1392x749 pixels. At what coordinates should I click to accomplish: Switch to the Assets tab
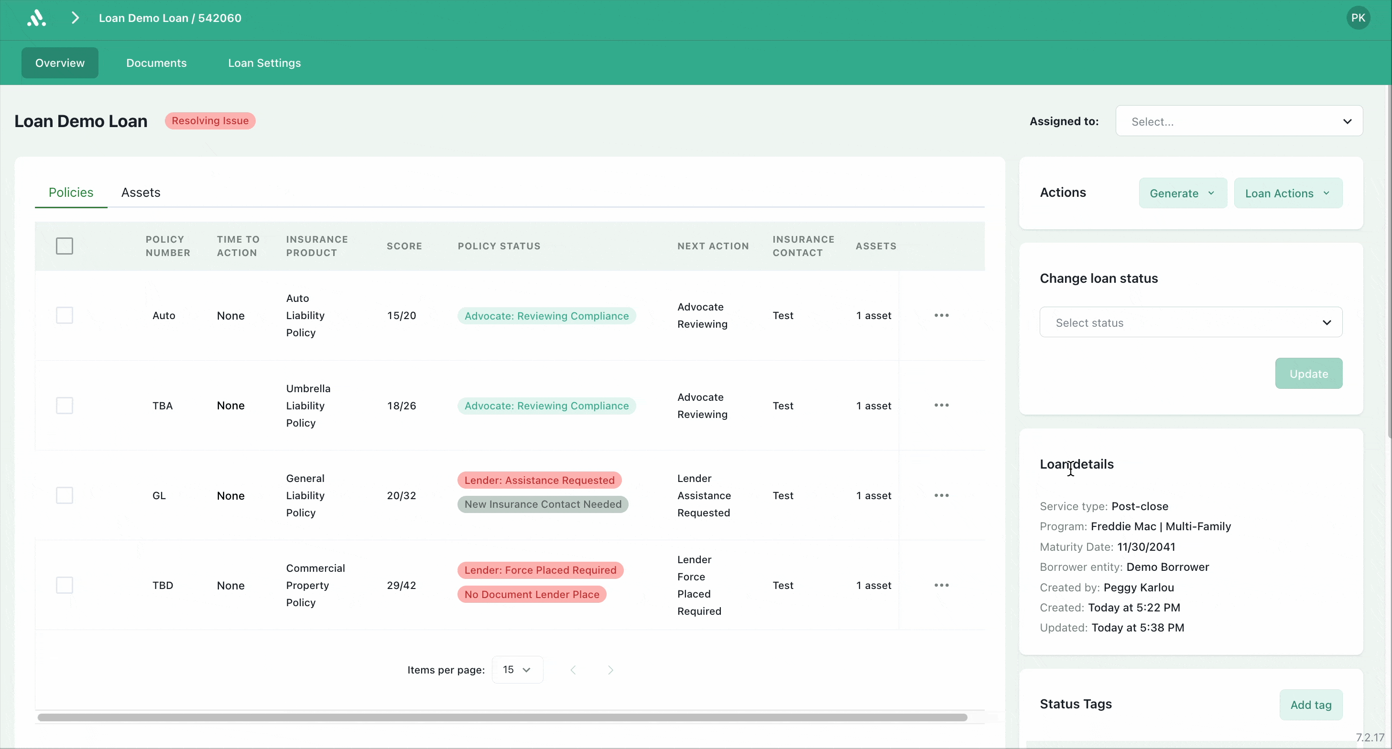[141, 192]
